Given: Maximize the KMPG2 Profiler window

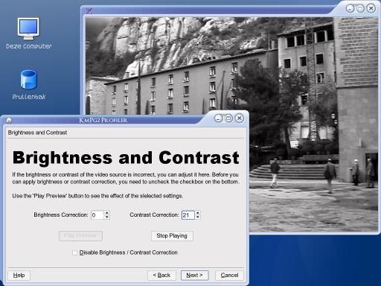Looking at the screenshot, I should click(x=228, y=118).
